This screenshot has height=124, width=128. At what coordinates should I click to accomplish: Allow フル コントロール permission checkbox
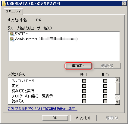click(x=84, y=81)
